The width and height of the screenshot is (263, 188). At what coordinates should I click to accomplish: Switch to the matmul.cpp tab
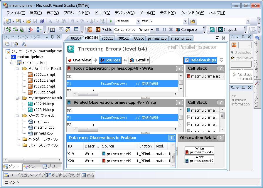181,38
